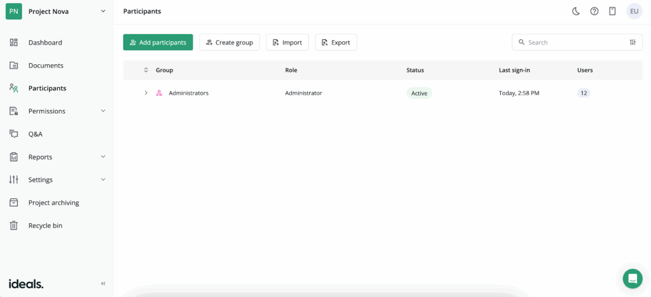Open Recycle bin in the sidebar
Image resolution: width=651 pixels, height=297 pixels.
point(45,226)
